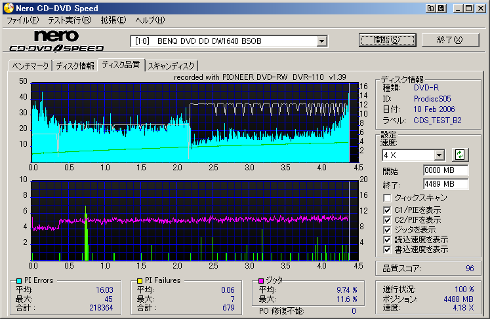Viewport: 490px width, 319px height.
Task: Click the jitter average 9.74 % value
Action: [347, 290]
